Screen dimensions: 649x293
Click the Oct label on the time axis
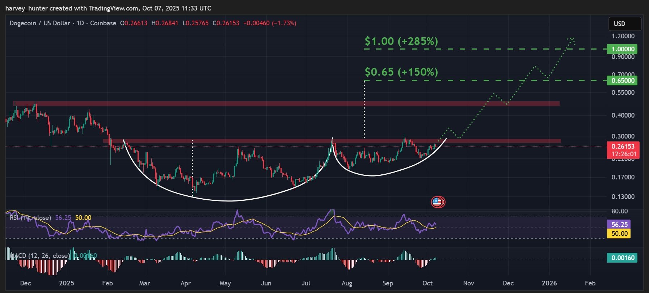(x=427, y=283)
